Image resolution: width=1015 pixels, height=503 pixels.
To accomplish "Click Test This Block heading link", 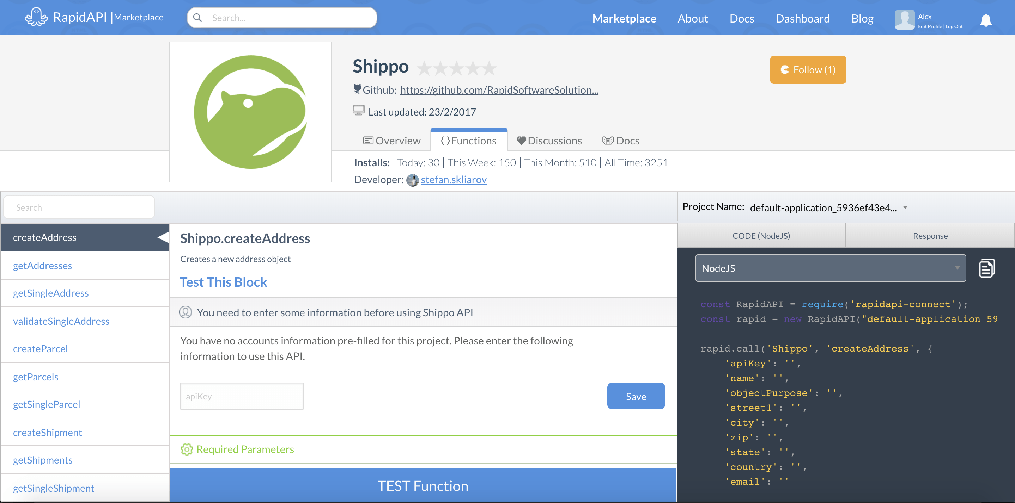I will tap(223, 282).
